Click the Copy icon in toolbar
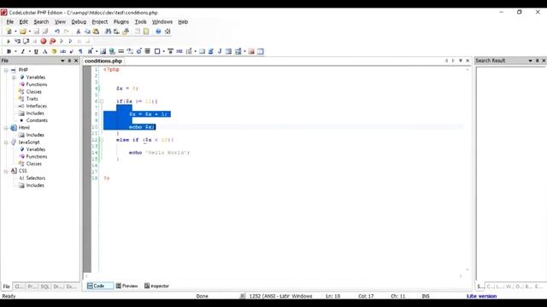The width and height of the screenshot is (547, 307). pos(87,32)
